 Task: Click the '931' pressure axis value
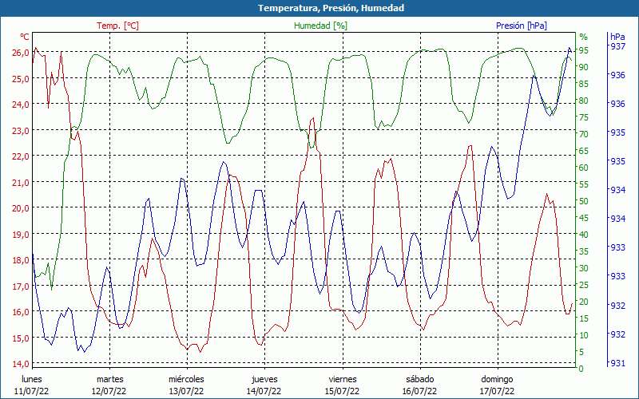pyautogui.click(x=617, y=363)
